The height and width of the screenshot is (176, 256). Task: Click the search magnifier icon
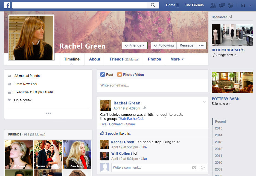153,5
